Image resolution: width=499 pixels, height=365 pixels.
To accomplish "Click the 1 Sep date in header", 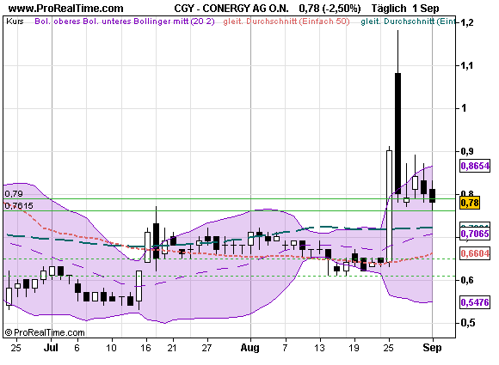I will [426, 9].
